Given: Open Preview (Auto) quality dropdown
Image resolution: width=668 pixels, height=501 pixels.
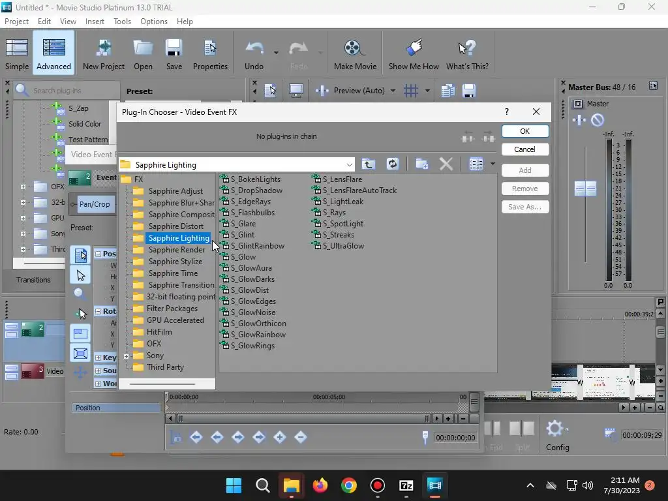Looking at the screenshot, I should (393, 90).
